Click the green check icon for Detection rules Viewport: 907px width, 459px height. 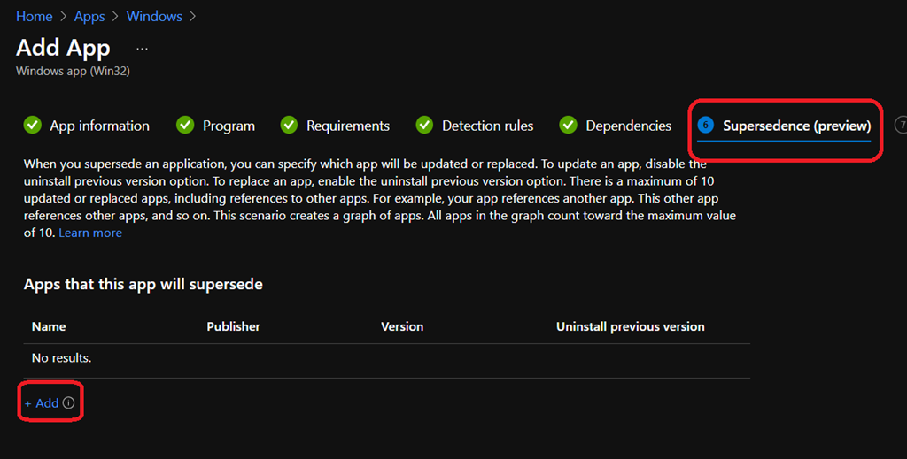pos(424,126)
